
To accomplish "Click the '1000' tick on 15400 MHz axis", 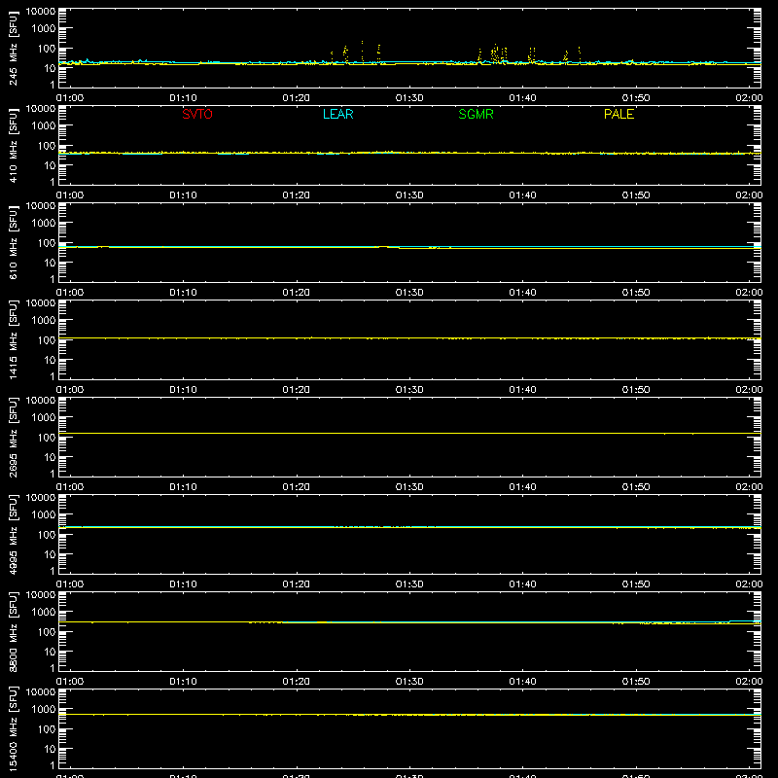I will point(44,710).
